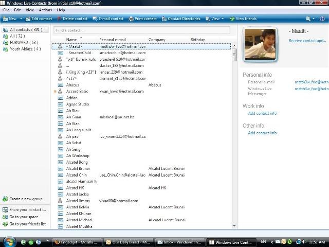This screenshot has height=247, width=329.
Task: Click the person icon for [ Xing Xing <33' ]
Action: (60, 72)
